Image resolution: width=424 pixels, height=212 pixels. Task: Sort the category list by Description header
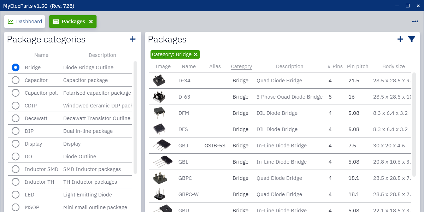point(102,55)
